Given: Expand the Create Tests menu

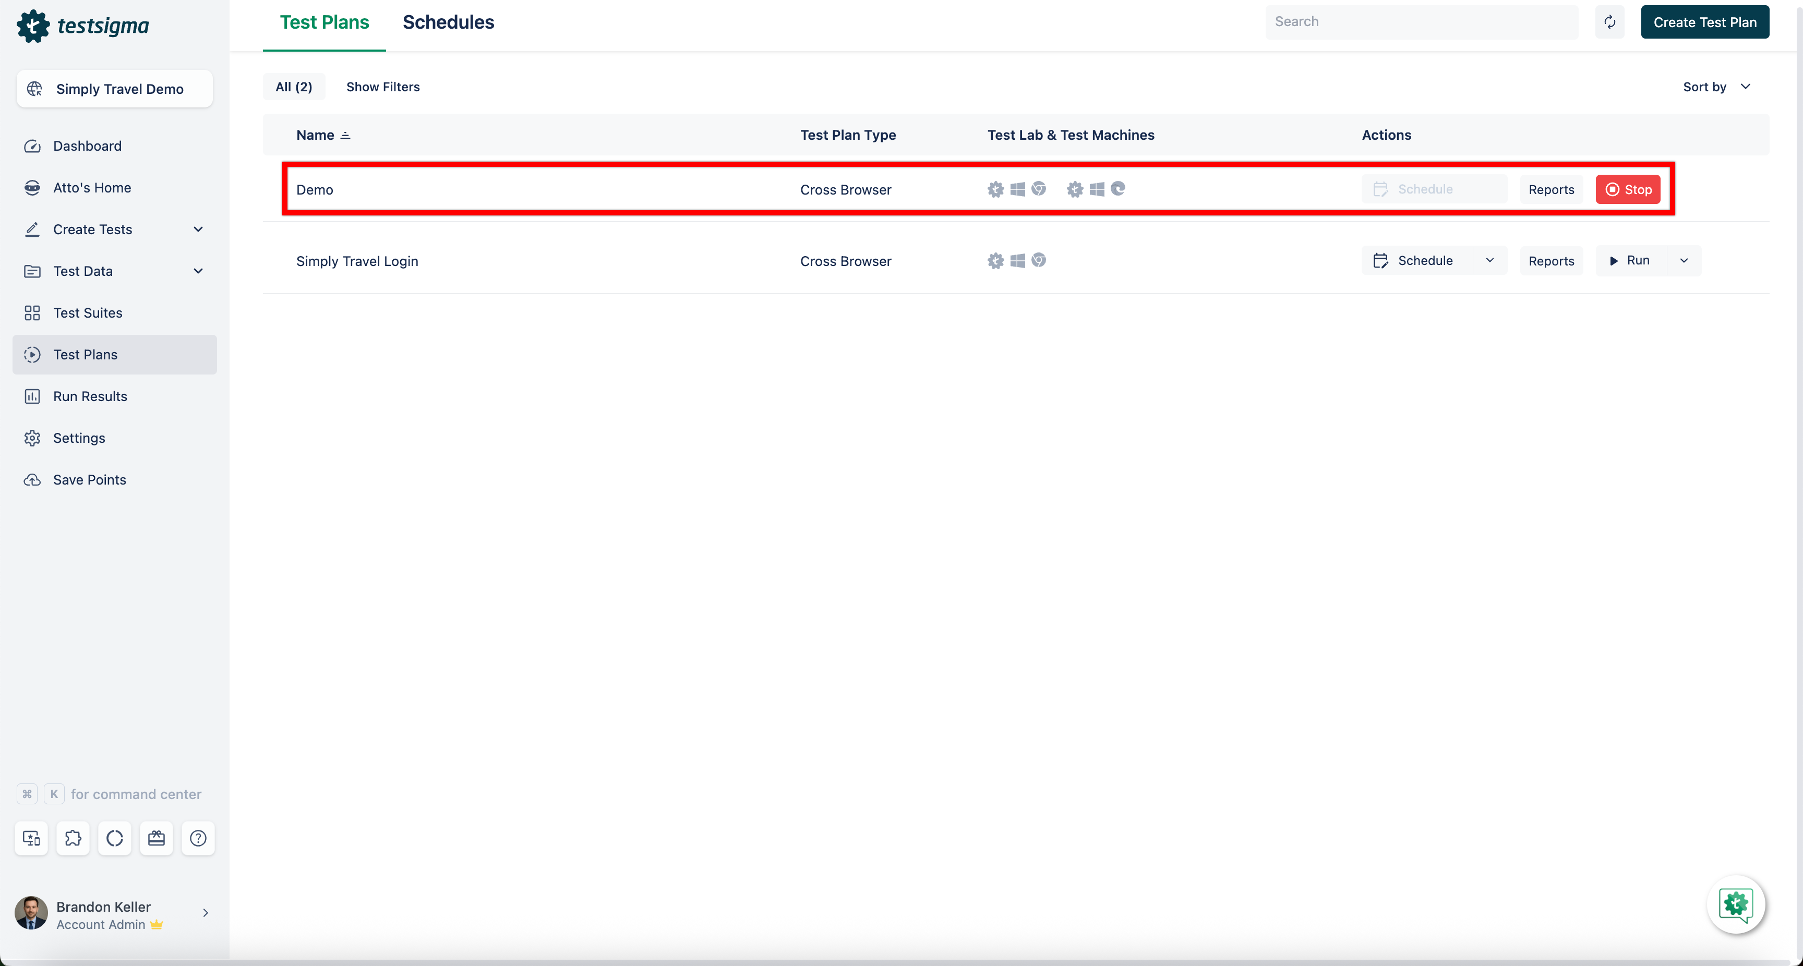Looking at the screenshot, I should [x=198, y=229].
